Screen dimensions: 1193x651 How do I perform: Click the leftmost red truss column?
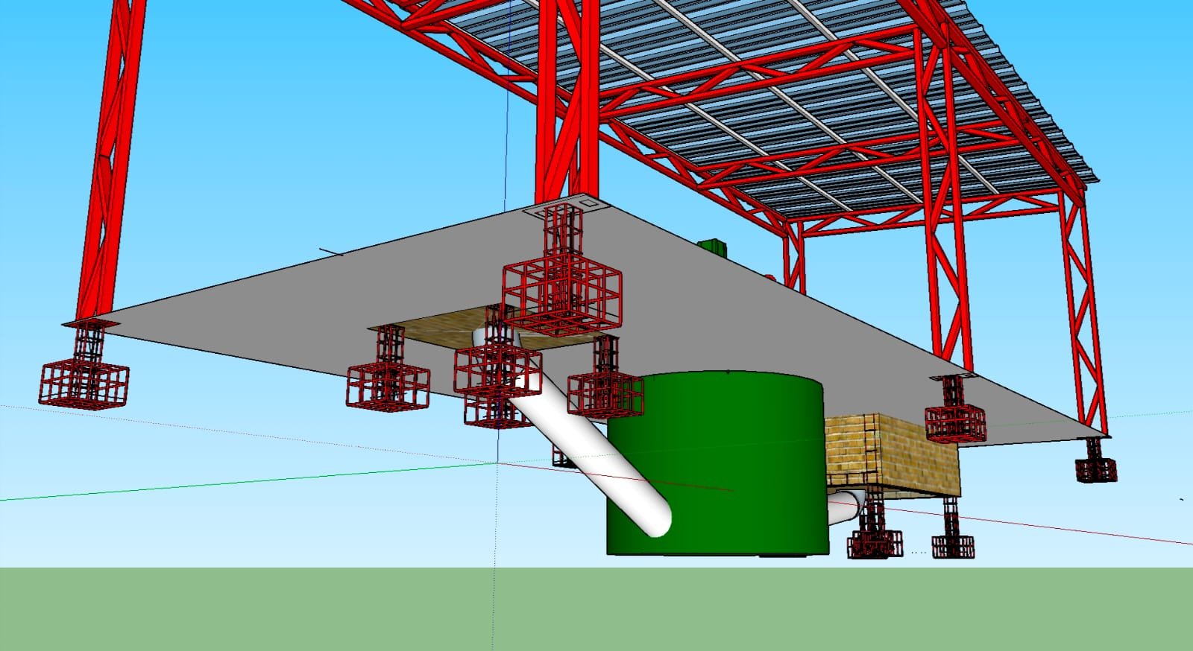pyautogui.click(x=112, y=149)
